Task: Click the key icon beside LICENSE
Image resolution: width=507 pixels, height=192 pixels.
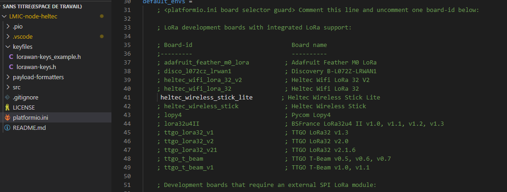Action: (x=7, y=107)
